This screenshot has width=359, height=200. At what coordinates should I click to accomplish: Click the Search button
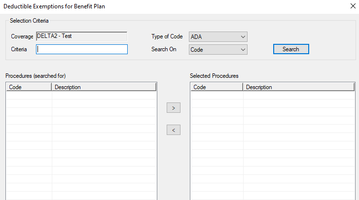click(x=291, y=49)
